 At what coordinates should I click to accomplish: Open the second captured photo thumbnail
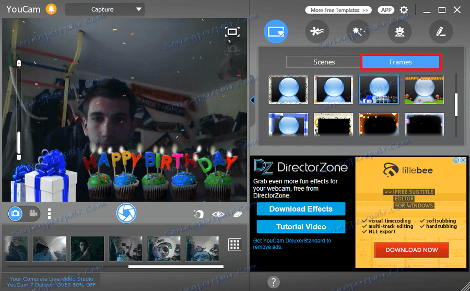(49, 248)
